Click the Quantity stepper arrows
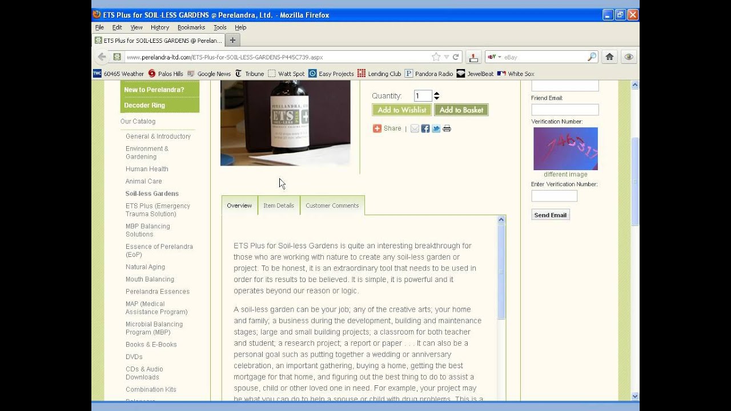This screenshot has width=731, height=411. click(436, 96)
